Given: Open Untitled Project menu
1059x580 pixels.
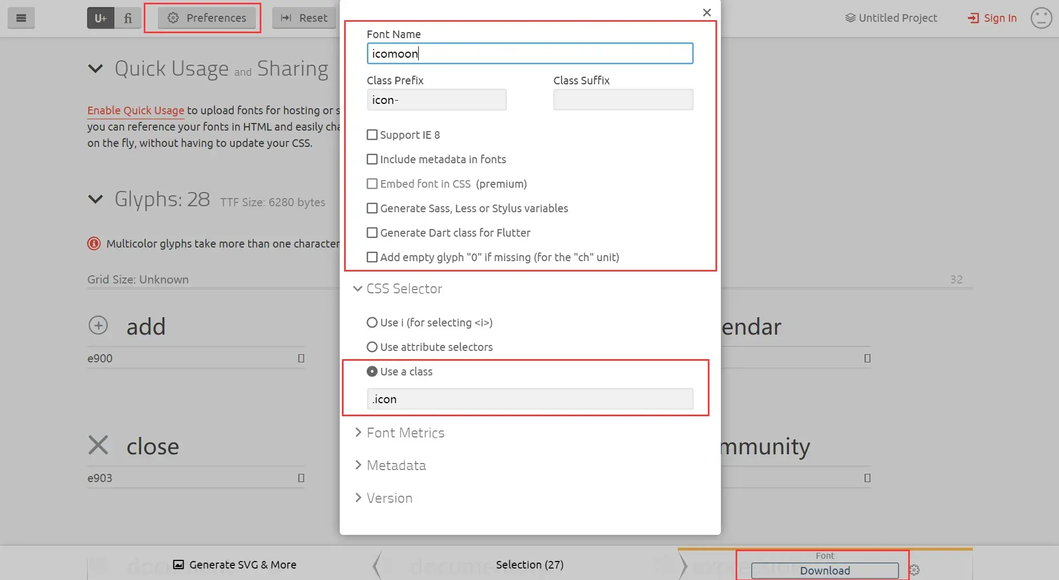Looking at the screenshot, I should pyautogui.click(x=891, y=18).
